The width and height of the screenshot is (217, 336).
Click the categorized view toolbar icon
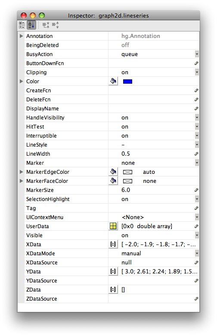(22, 25)
